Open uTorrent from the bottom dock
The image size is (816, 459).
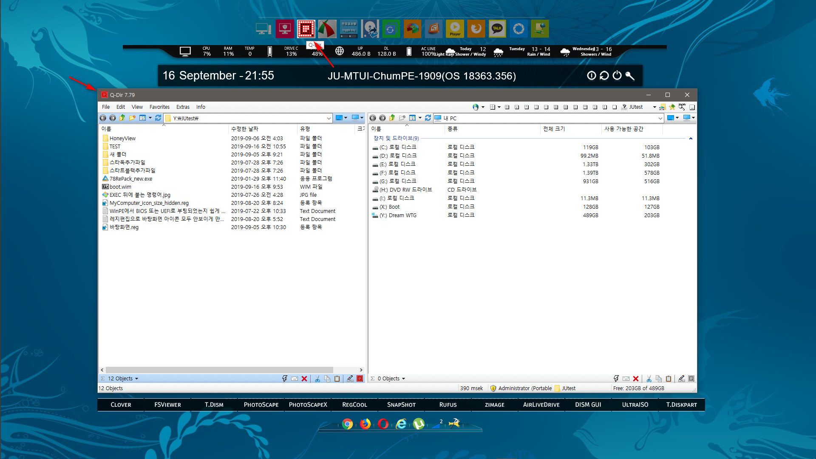[419, 424]
